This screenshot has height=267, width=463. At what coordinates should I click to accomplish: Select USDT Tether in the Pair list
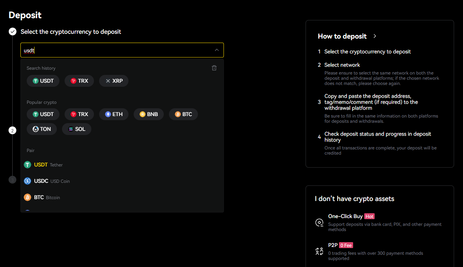(122, 165)
